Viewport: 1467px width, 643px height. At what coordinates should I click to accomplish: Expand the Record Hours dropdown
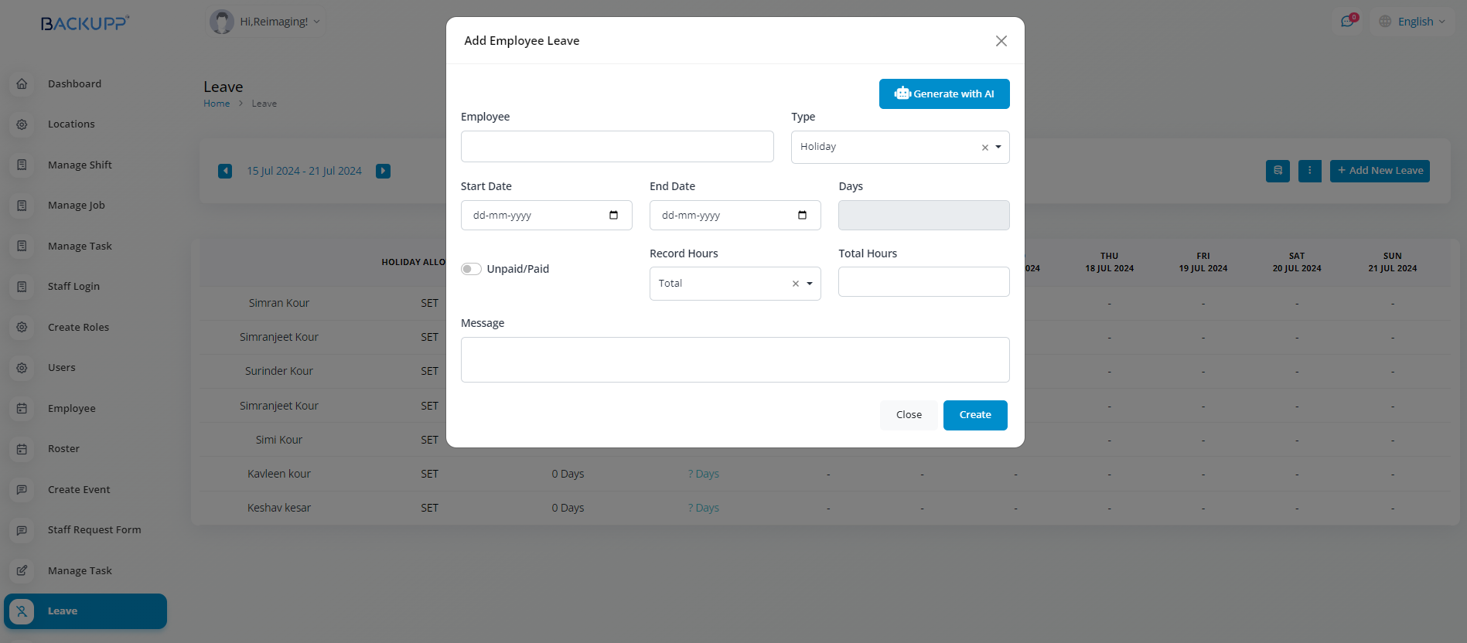click(810, 284)
